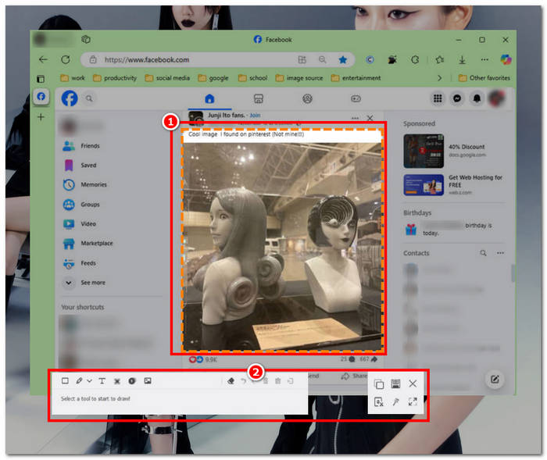Show more favorites bar items chevron
Viewport: 547px width, 460px height.
click(439, 78)
